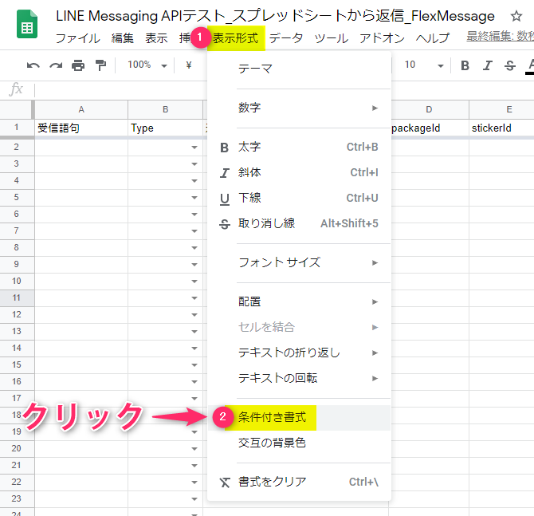Click the document title text
Viewport: 534px width, 516px height.
275,16
